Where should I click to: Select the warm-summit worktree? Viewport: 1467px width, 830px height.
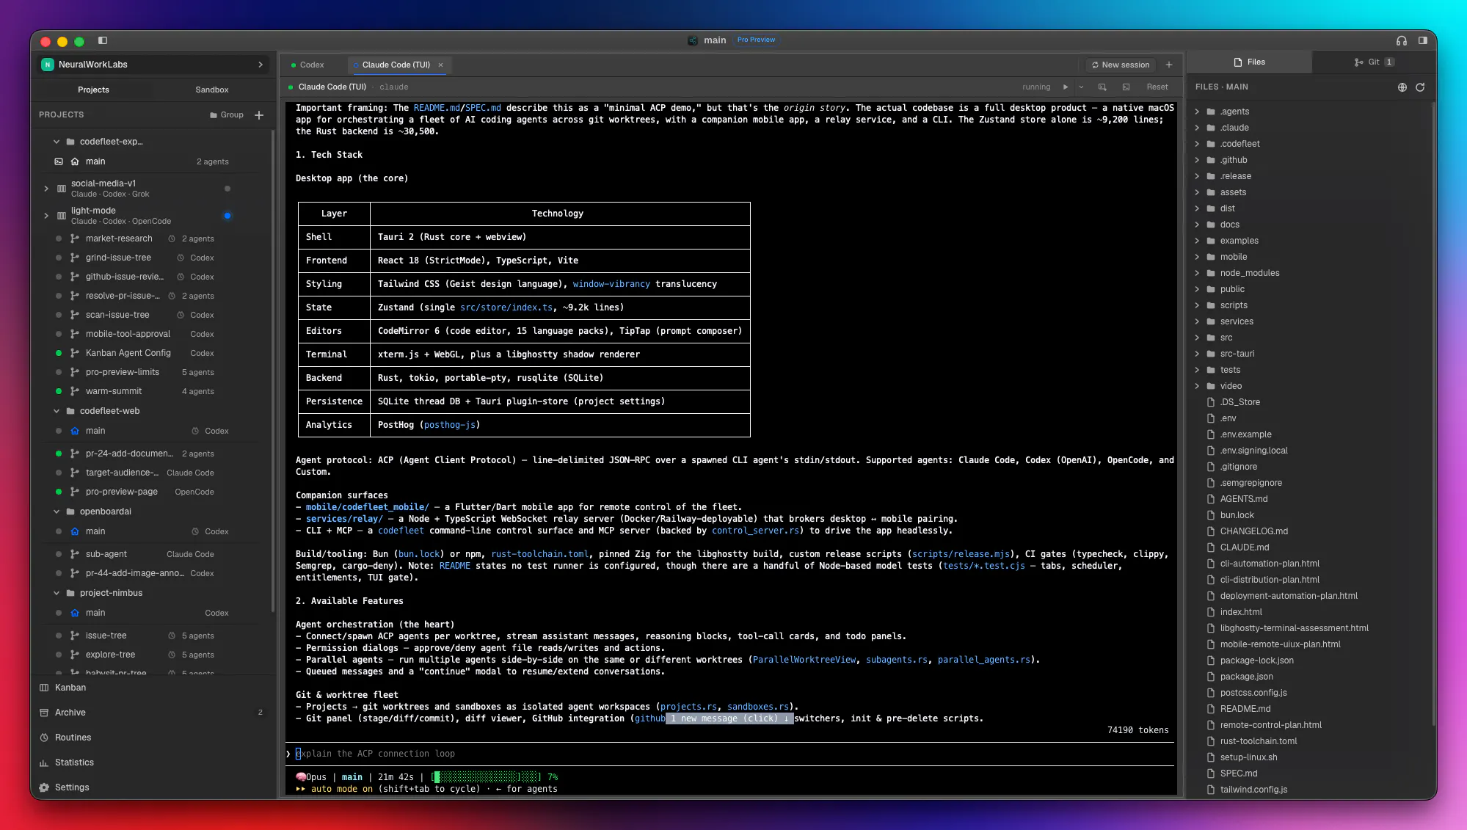114,391
